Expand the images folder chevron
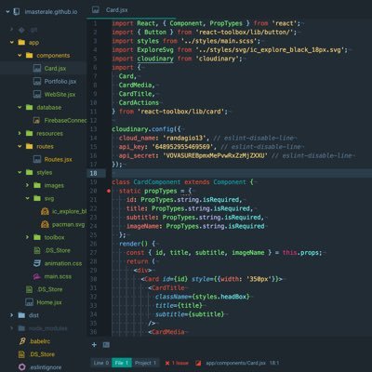The width and height of the screenshot is (372, 372). [27, 185]
